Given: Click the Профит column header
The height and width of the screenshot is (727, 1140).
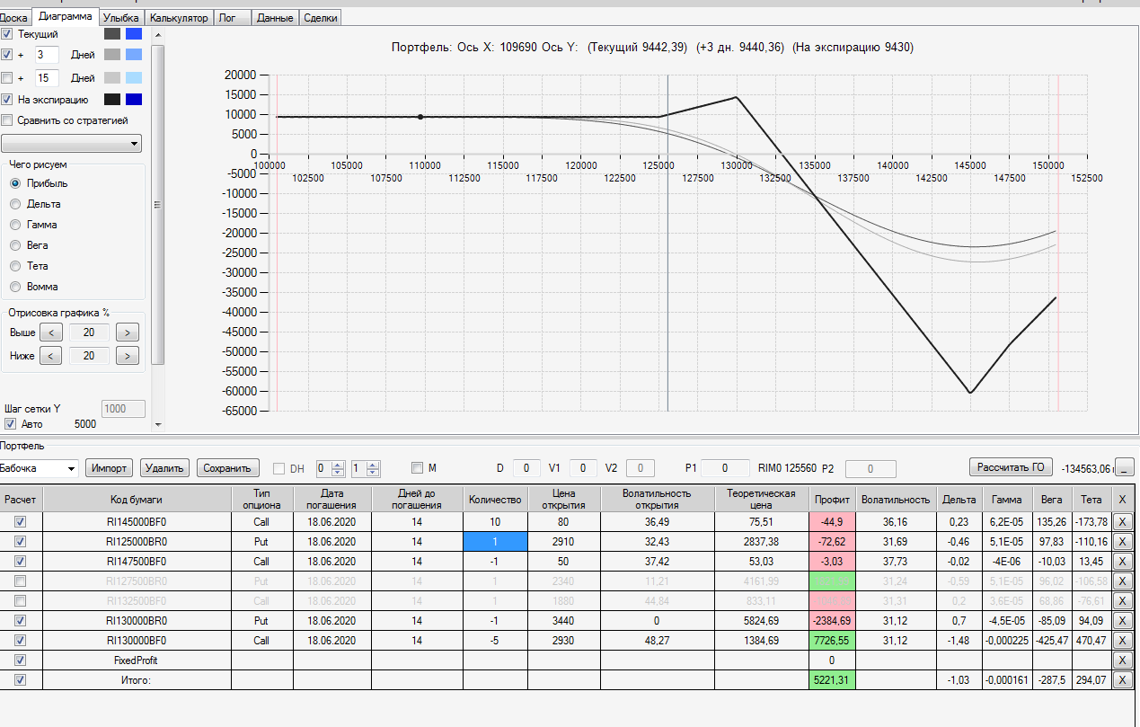Looking at the screenshot, I should pyautogui.click(x=831, y=499).
